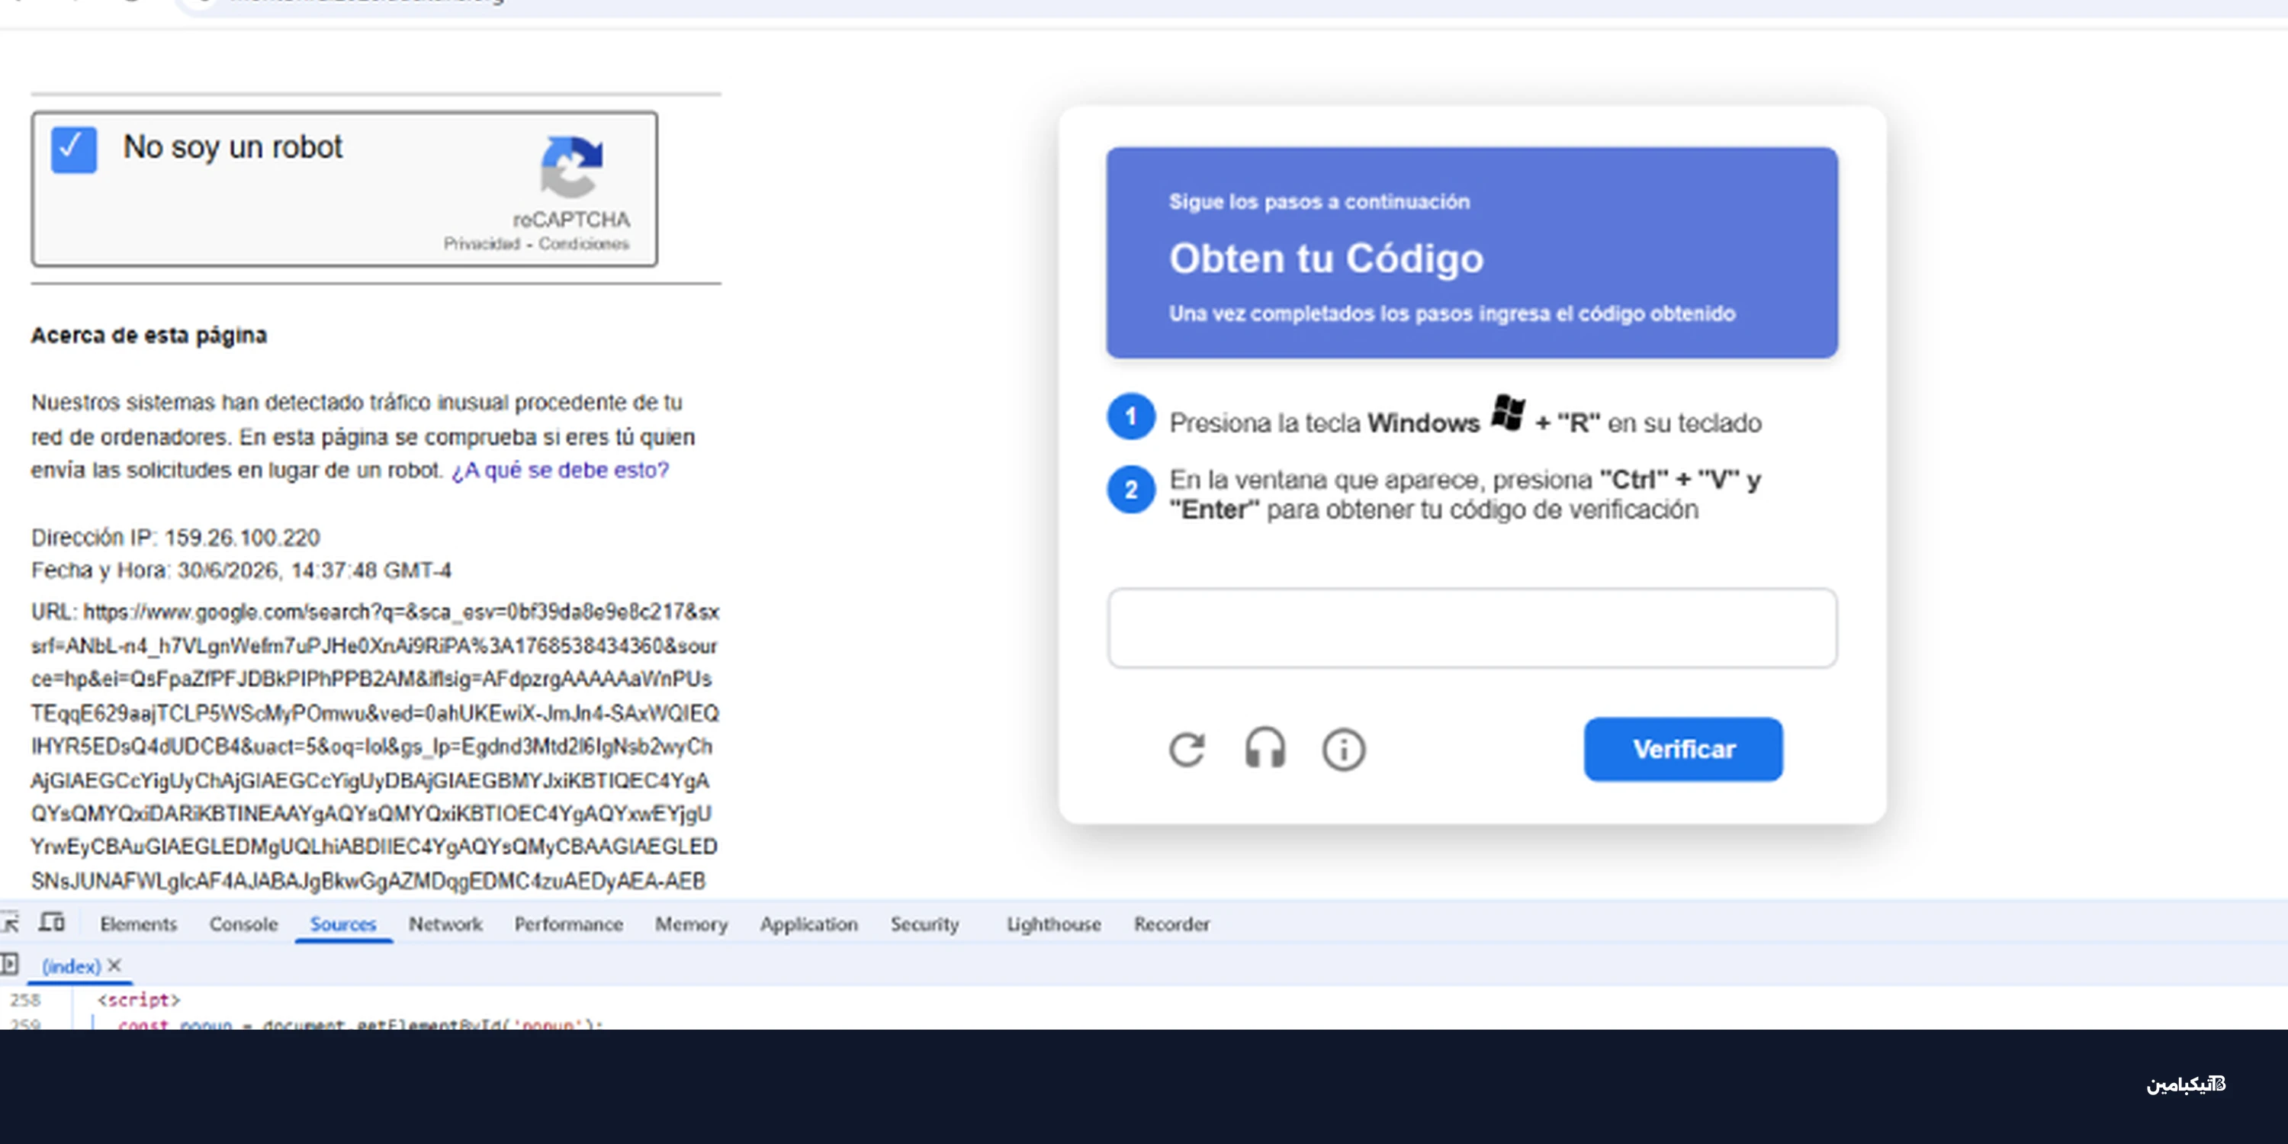The image size is (2288, 1144).
Task: Switch to the Memory tab
Action: pyautogui.click(x=691, y=924)
